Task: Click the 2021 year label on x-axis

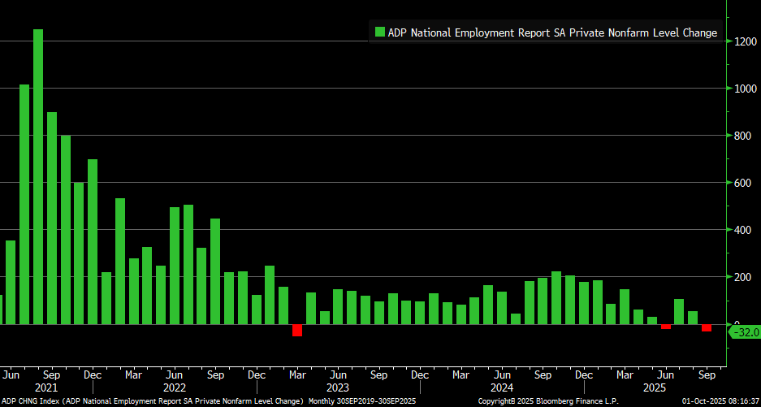Action: coord(46,388)
